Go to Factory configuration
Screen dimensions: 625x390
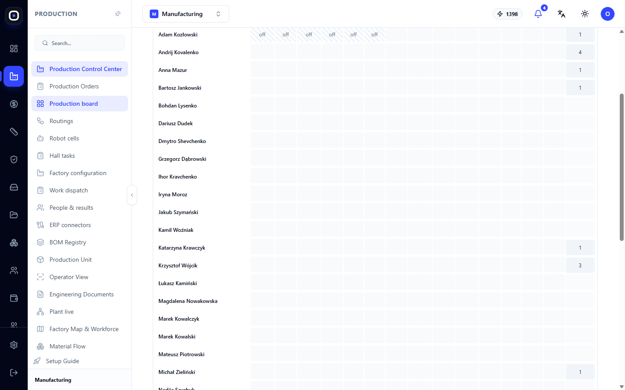pos(79,173)
